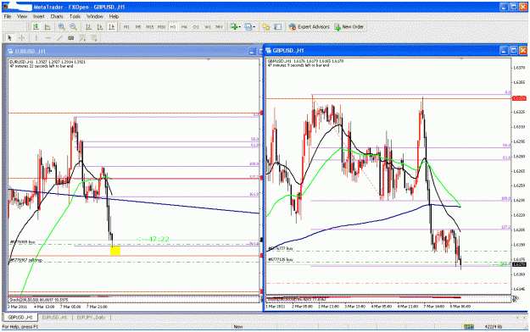Click the right chart-tabs scroll arrow

click(x=525, y=318)
